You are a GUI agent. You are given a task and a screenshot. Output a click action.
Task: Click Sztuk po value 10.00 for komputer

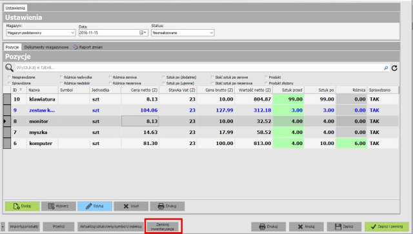(x=320, y=144)
